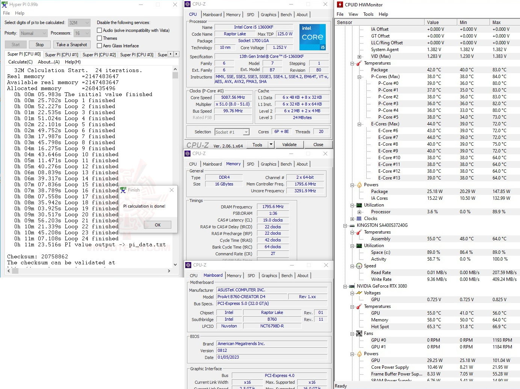520x389 pixels.
Task: Click the KINGSTON SA400S37240G drive icon
Action: tap(352, 225)
